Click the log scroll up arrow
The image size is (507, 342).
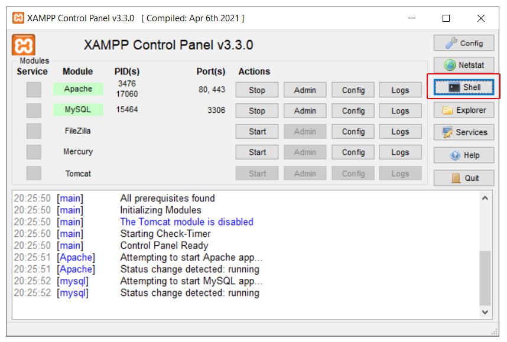coord(485,198)
